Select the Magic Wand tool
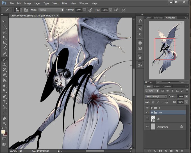 (4, 37)
